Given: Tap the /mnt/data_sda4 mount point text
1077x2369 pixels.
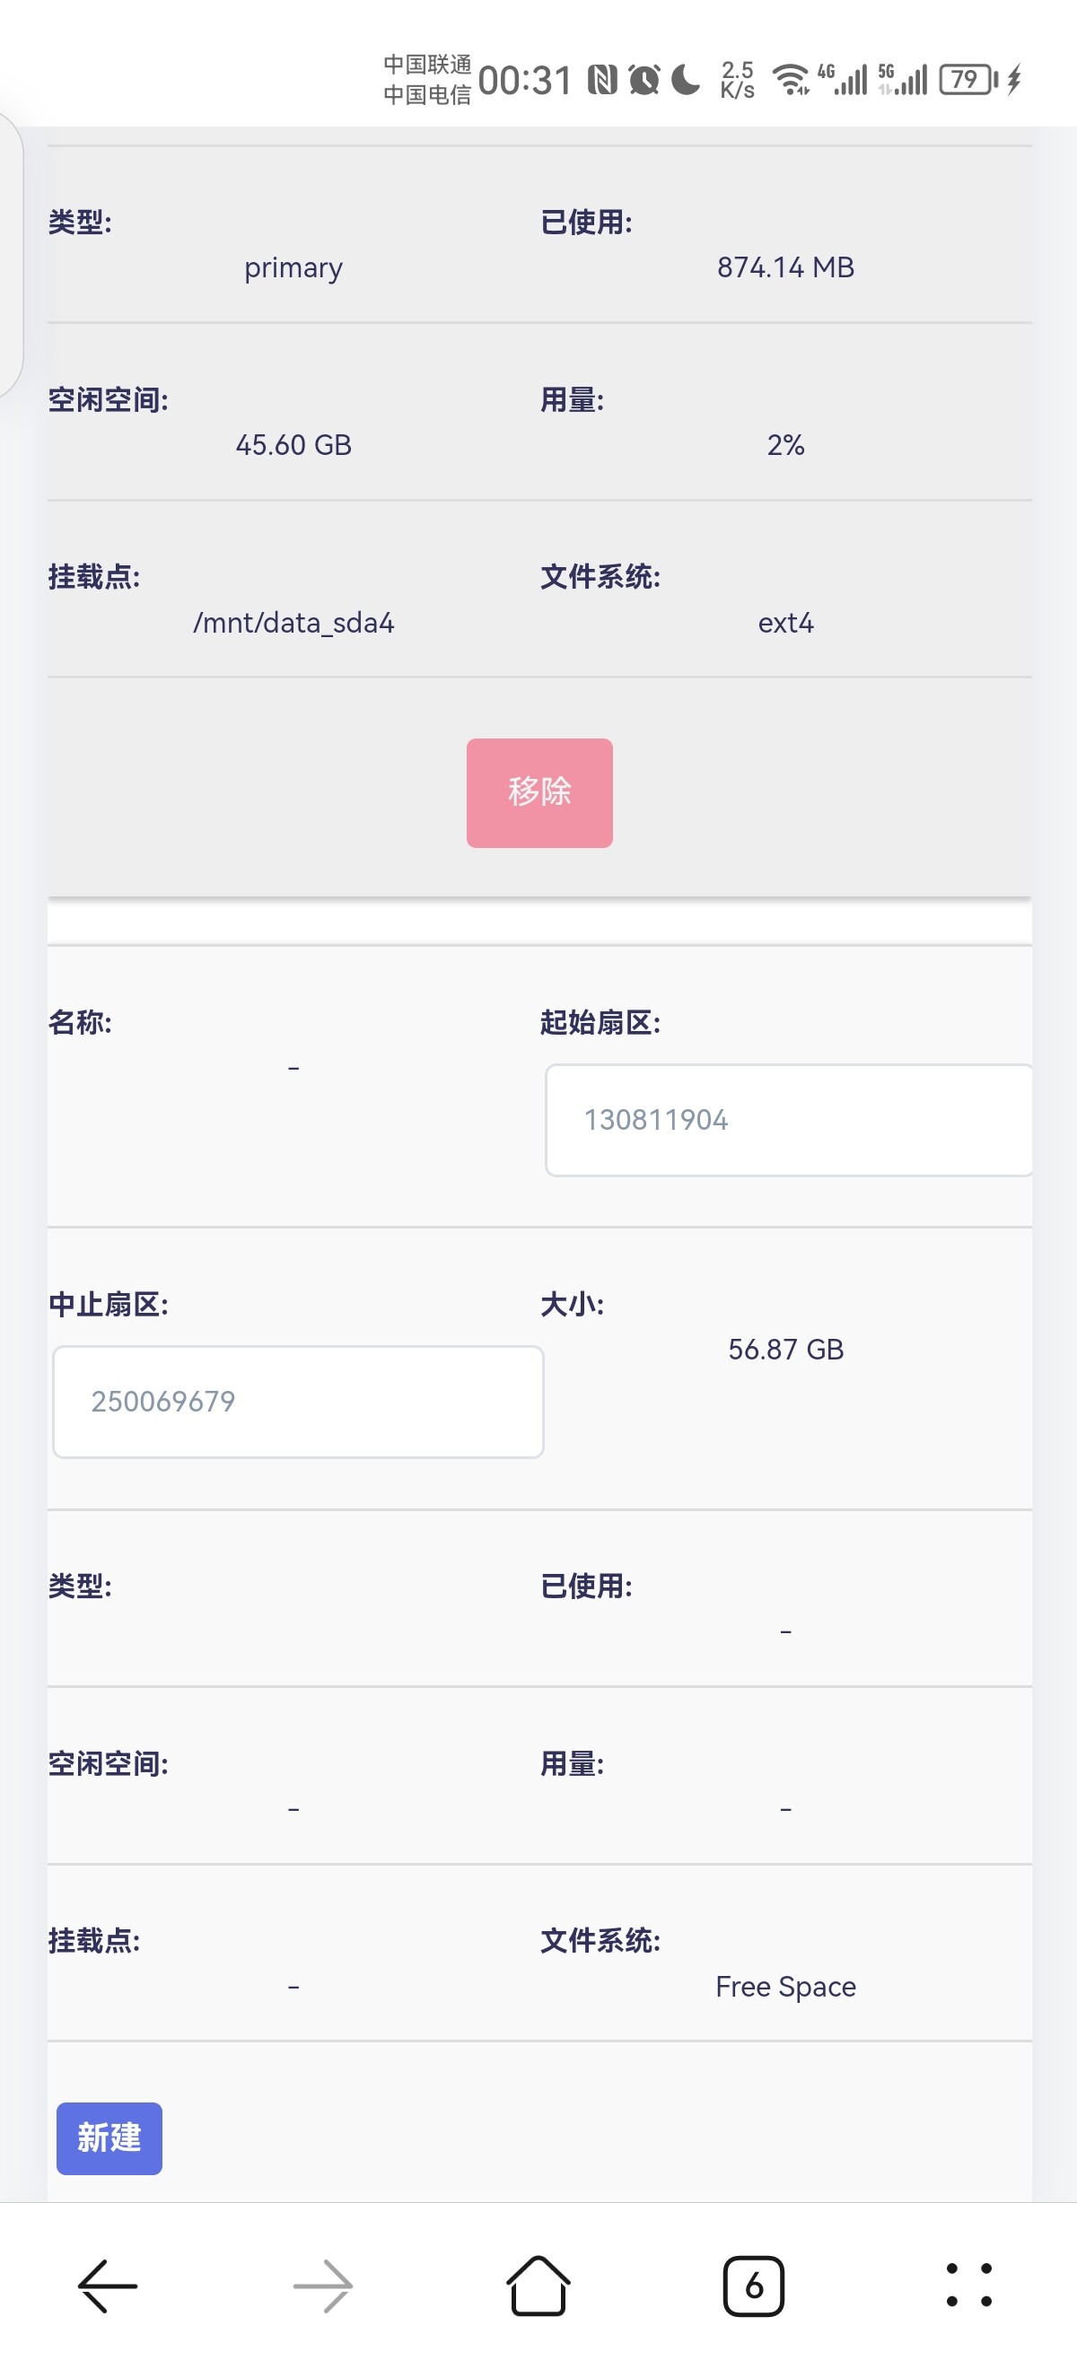Looking at the screenshot, I should (x=293, y=623).
